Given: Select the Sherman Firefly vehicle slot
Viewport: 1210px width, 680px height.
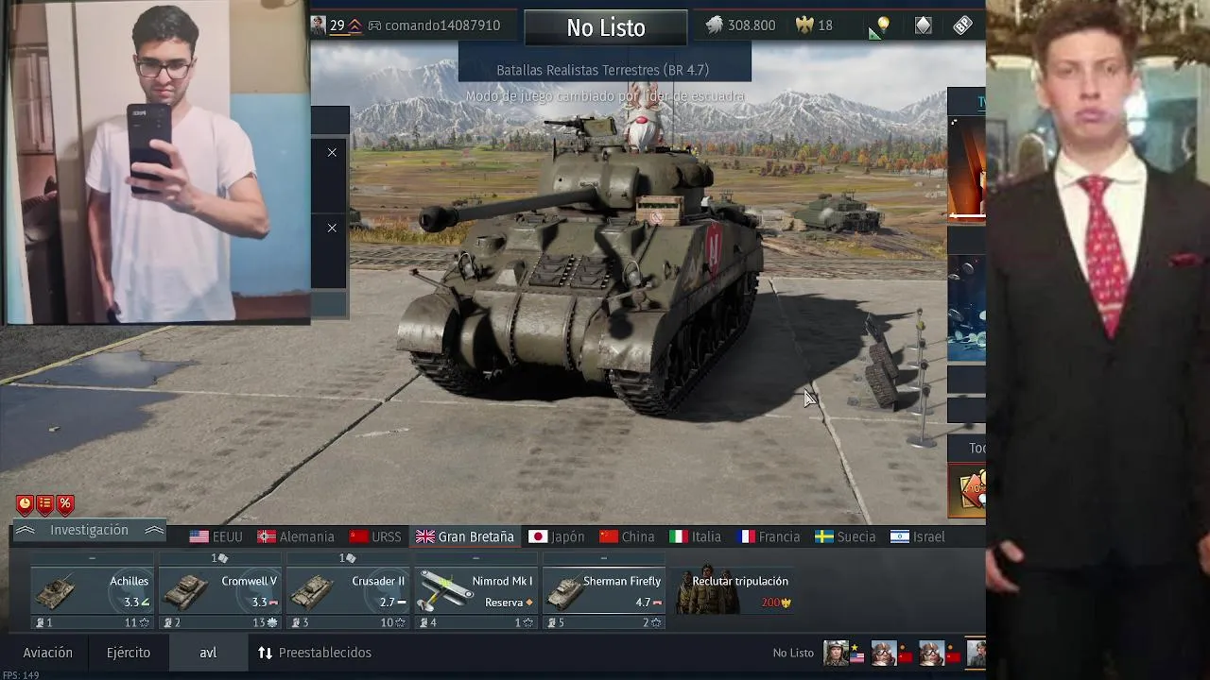Looking at the screenshot, I should tap(604, 591).
